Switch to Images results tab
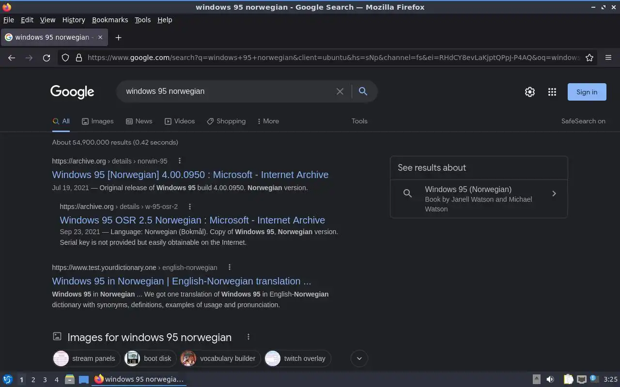The width and height of the screenshot is (620, 387). pos(97,121)
